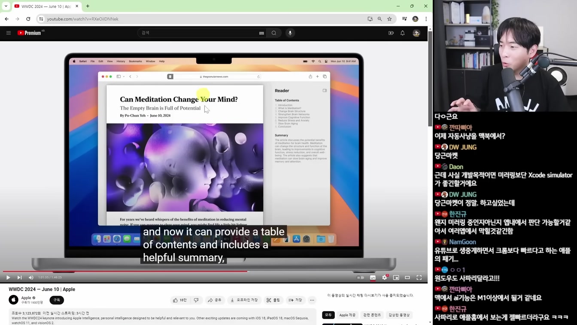Viewport: 577px width, 325px height.
Task: Click the 오프라인 저장 download button
Action: pyautogui.click(x=244, y=300)
